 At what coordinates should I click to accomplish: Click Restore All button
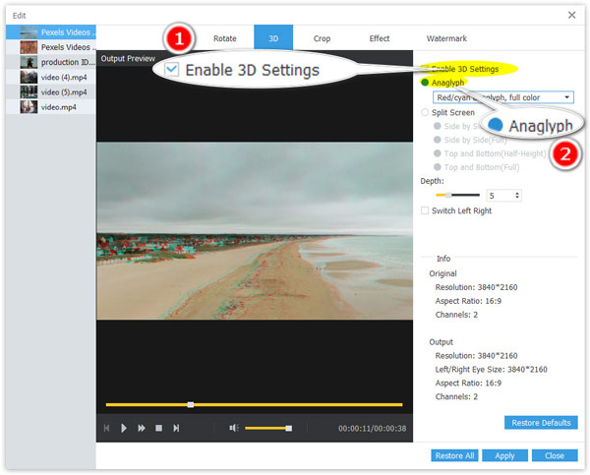click(454, 455)
